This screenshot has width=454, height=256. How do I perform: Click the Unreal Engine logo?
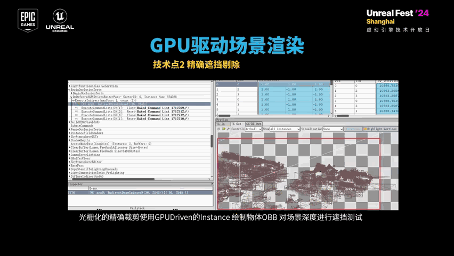60,20
